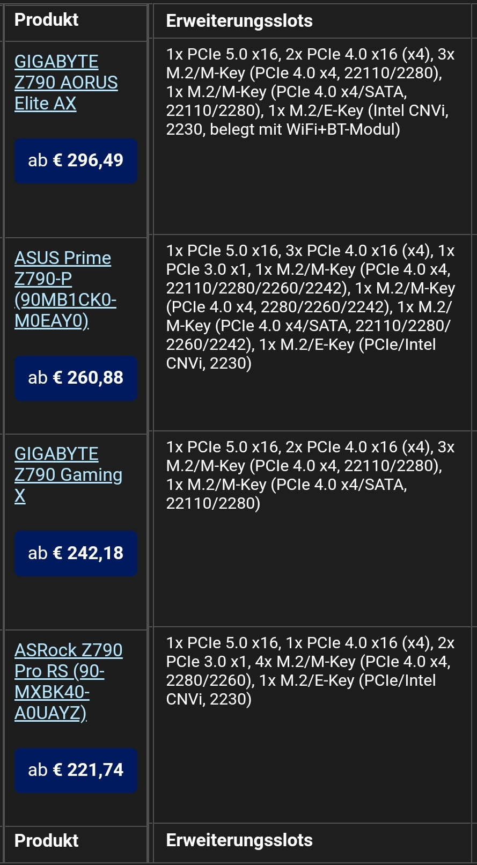Select the ASUS Prime Z790-P expansion slots cell

(x=311, y=306)
